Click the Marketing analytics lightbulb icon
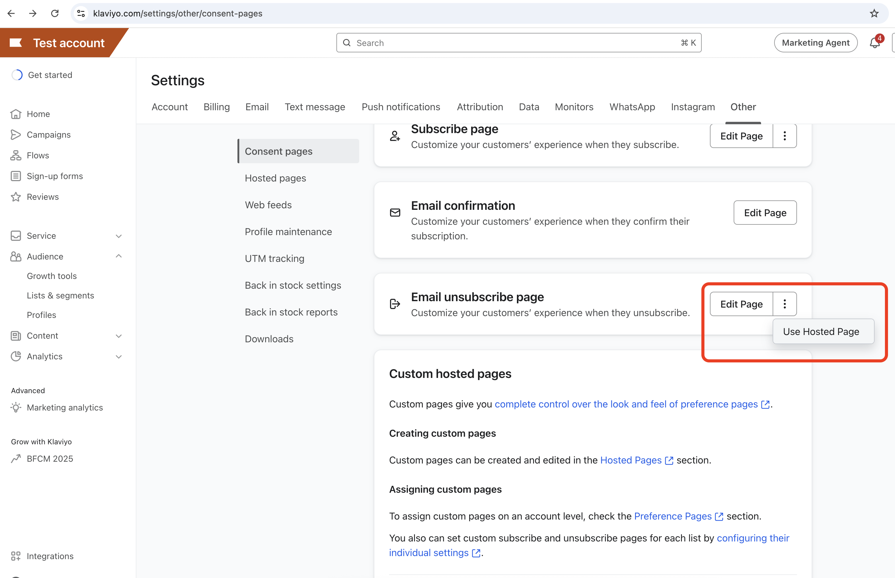 [x=16, y=407]
